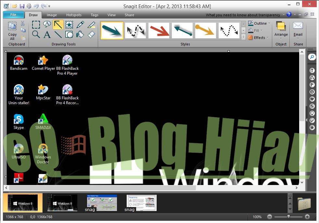Choose the red arrow style
Image resolution: width=319 pixels, height=223 pixels.
pos(159,31)
